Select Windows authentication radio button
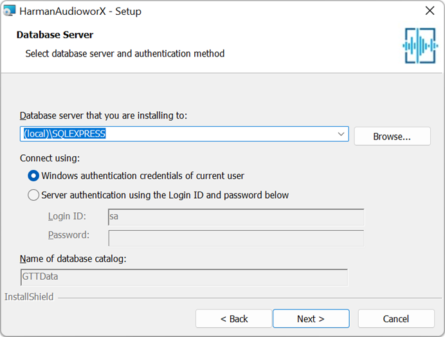Screen dimensions: 445x337 pyautogui.click(x=33, y=176)
